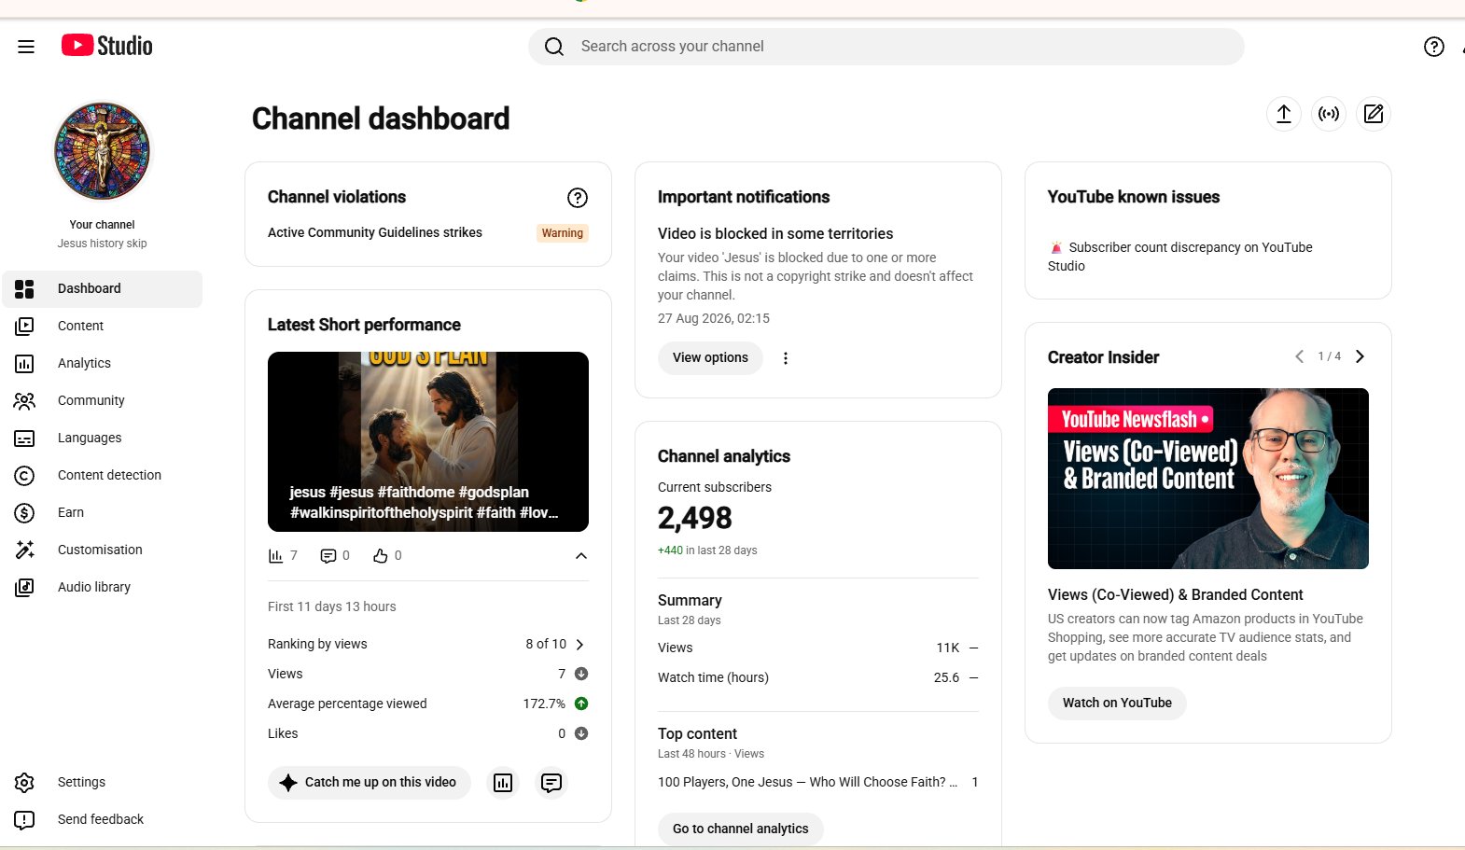Click the Go live icon

tap(1329, 114)
